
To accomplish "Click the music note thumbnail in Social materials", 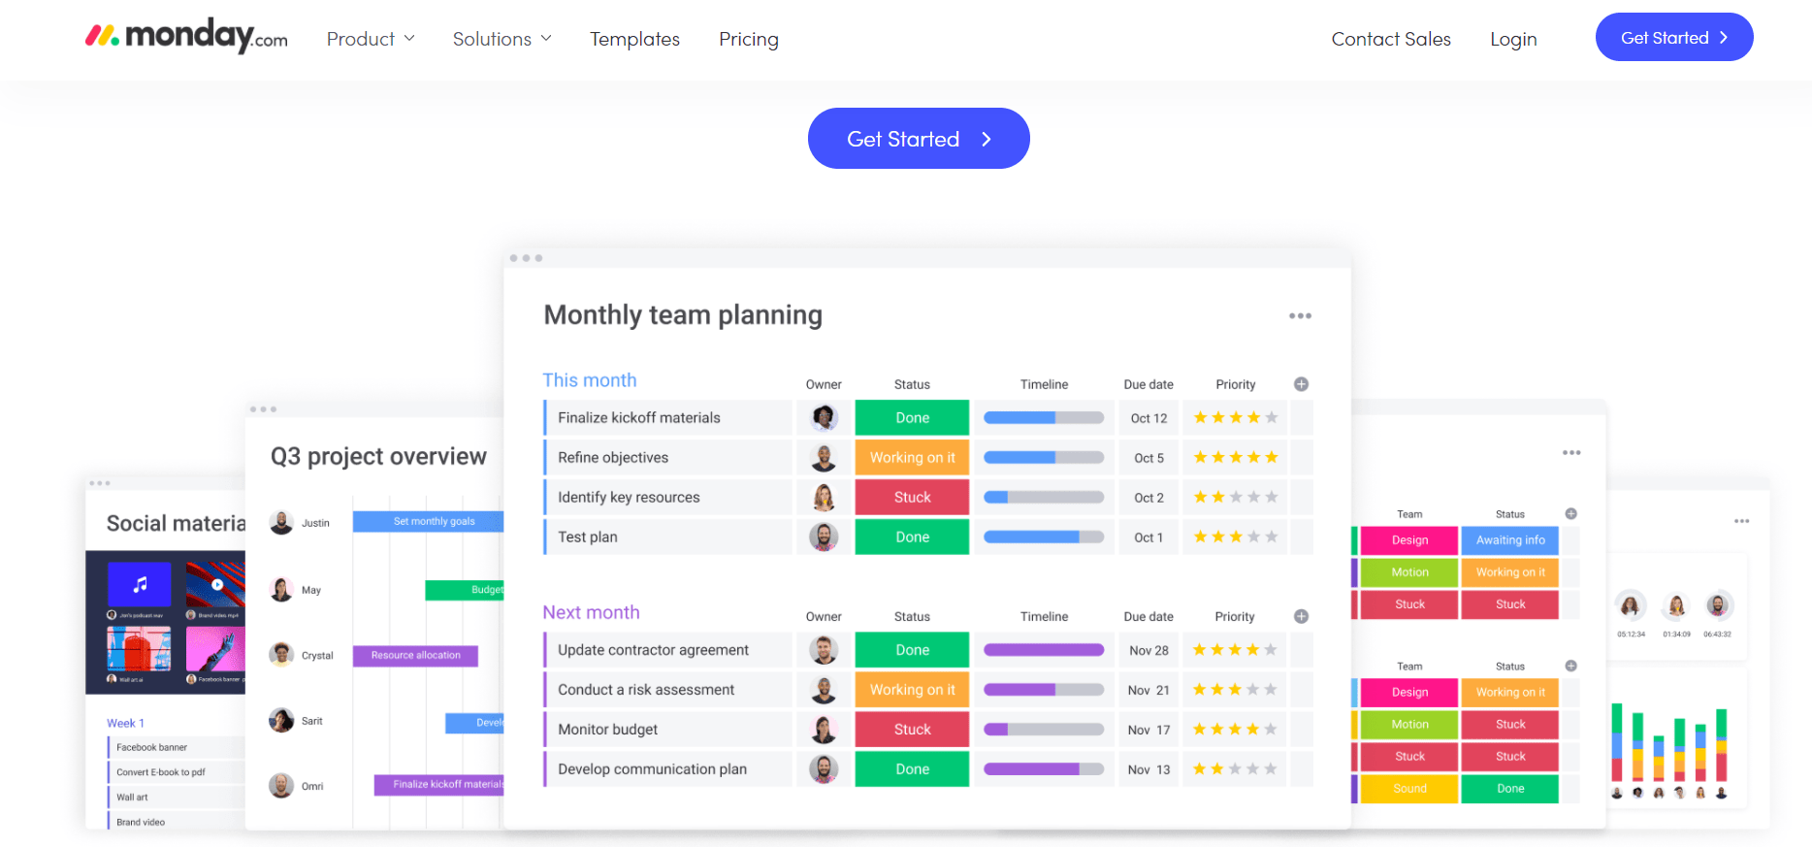I will tap(140, 584).
